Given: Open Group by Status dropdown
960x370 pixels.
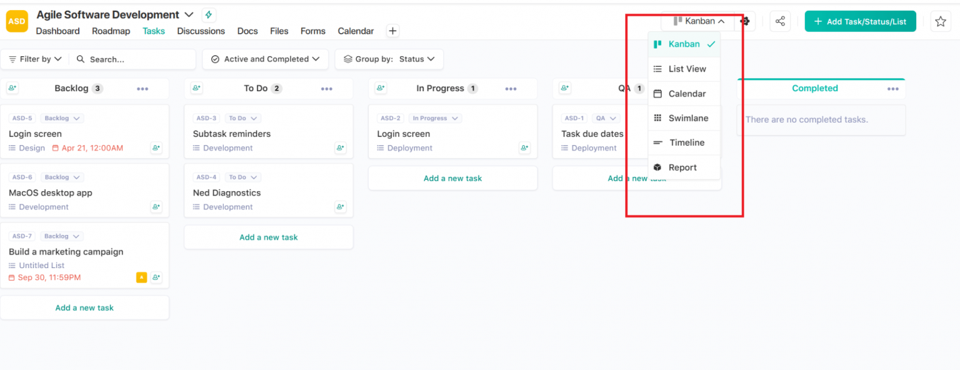Looking at the screenshot, I should (389, 59).
